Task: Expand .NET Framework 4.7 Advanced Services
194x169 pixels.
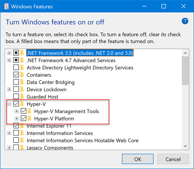Action: pos(9,60)
